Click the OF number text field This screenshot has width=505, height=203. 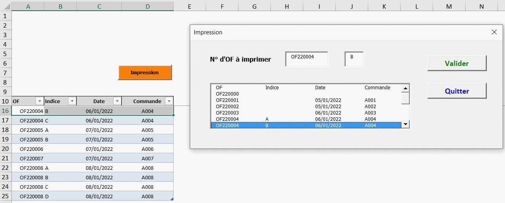306,59
